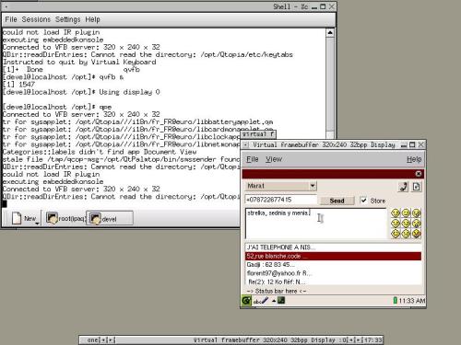Screen dimensions: 461x345
Task: Toggle the Store checkbox
Action: (363, 201)
